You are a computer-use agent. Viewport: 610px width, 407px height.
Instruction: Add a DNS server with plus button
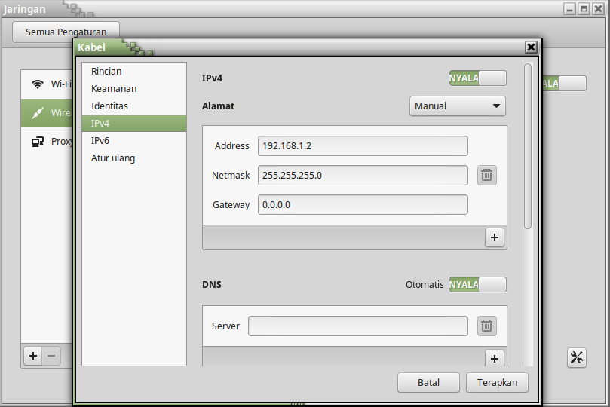[495, 358]
